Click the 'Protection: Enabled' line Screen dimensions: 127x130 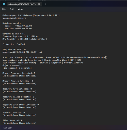pyautogui.click(x=14, y=44)
